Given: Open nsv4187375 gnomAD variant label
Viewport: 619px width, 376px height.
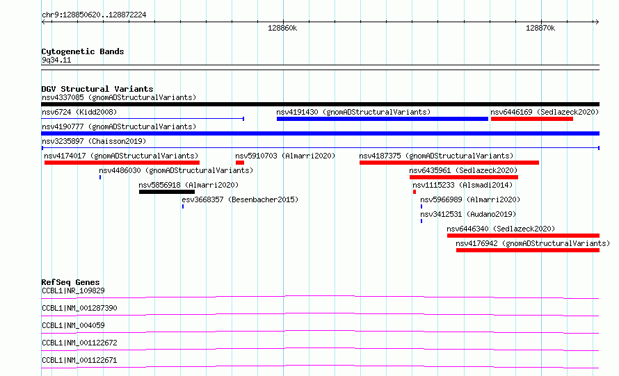Looking at the screenshot, I should click(436, 156).
